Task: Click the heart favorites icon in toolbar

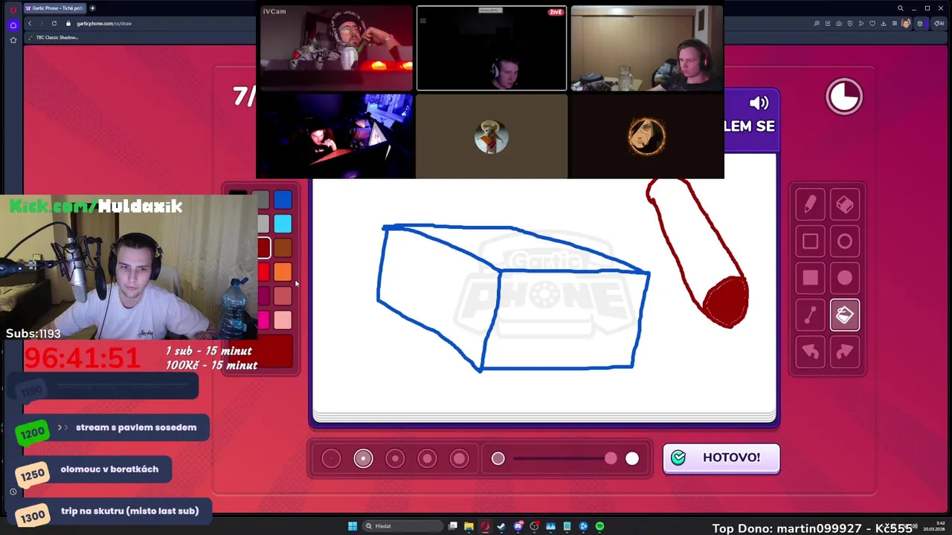Action: click(872, 23)
